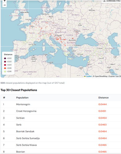This screenshot has width=121, height=154.
Task: Click the 0.0444 distance value
Action: (102, 104)
